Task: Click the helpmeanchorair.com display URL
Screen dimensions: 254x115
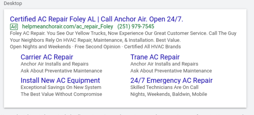Action: (68, 26)
